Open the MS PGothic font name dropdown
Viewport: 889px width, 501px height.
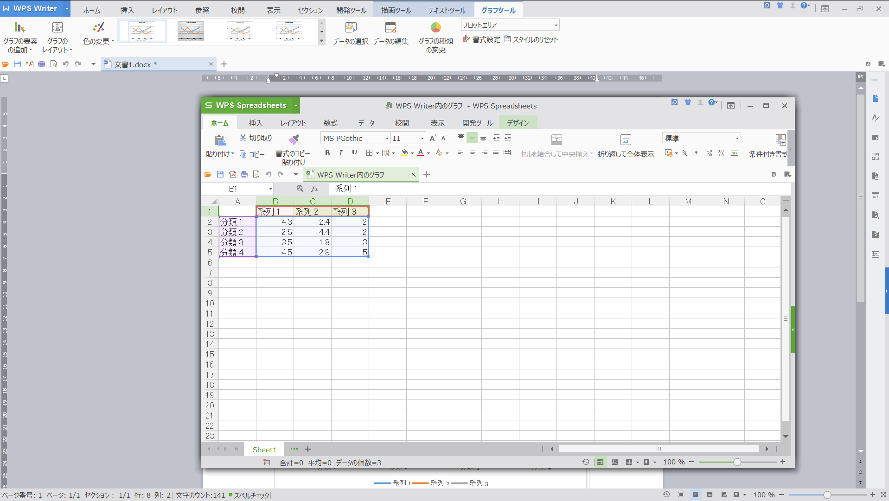point(387,138)
